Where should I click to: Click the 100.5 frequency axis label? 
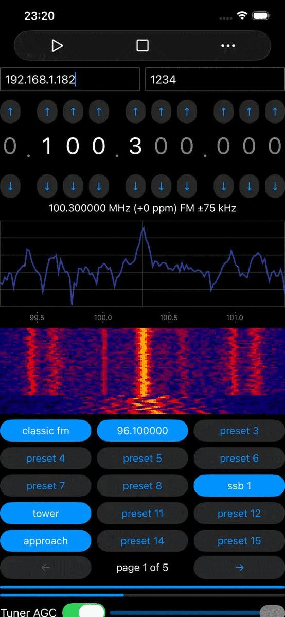(169, 317)
